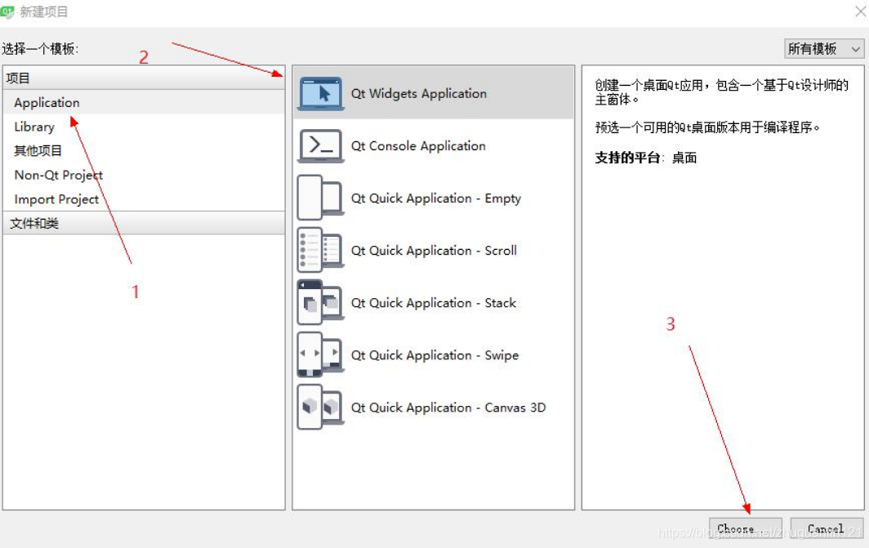
Task: Close the 新建项目 dialog window
Action: (x=859, y=11)
